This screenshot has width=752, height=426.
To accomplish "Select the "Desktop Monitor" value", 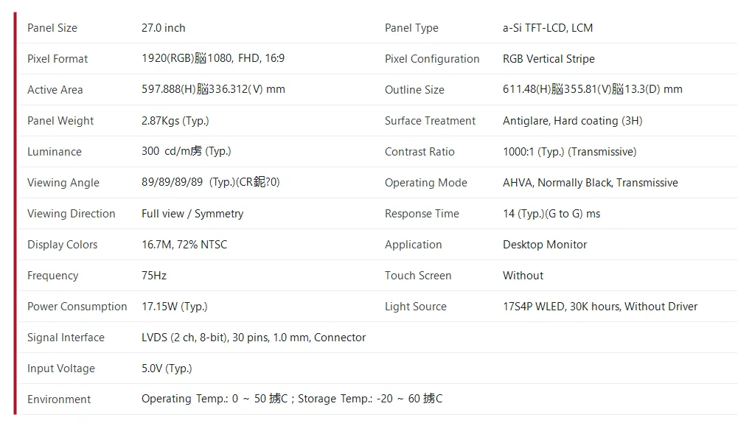I will [x=545, y=245].
